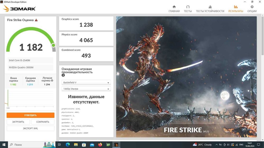The width and height of the screenshot is (264, 148).
Task: Open the clock showing 14:41
Action: (x=250, y=145)
